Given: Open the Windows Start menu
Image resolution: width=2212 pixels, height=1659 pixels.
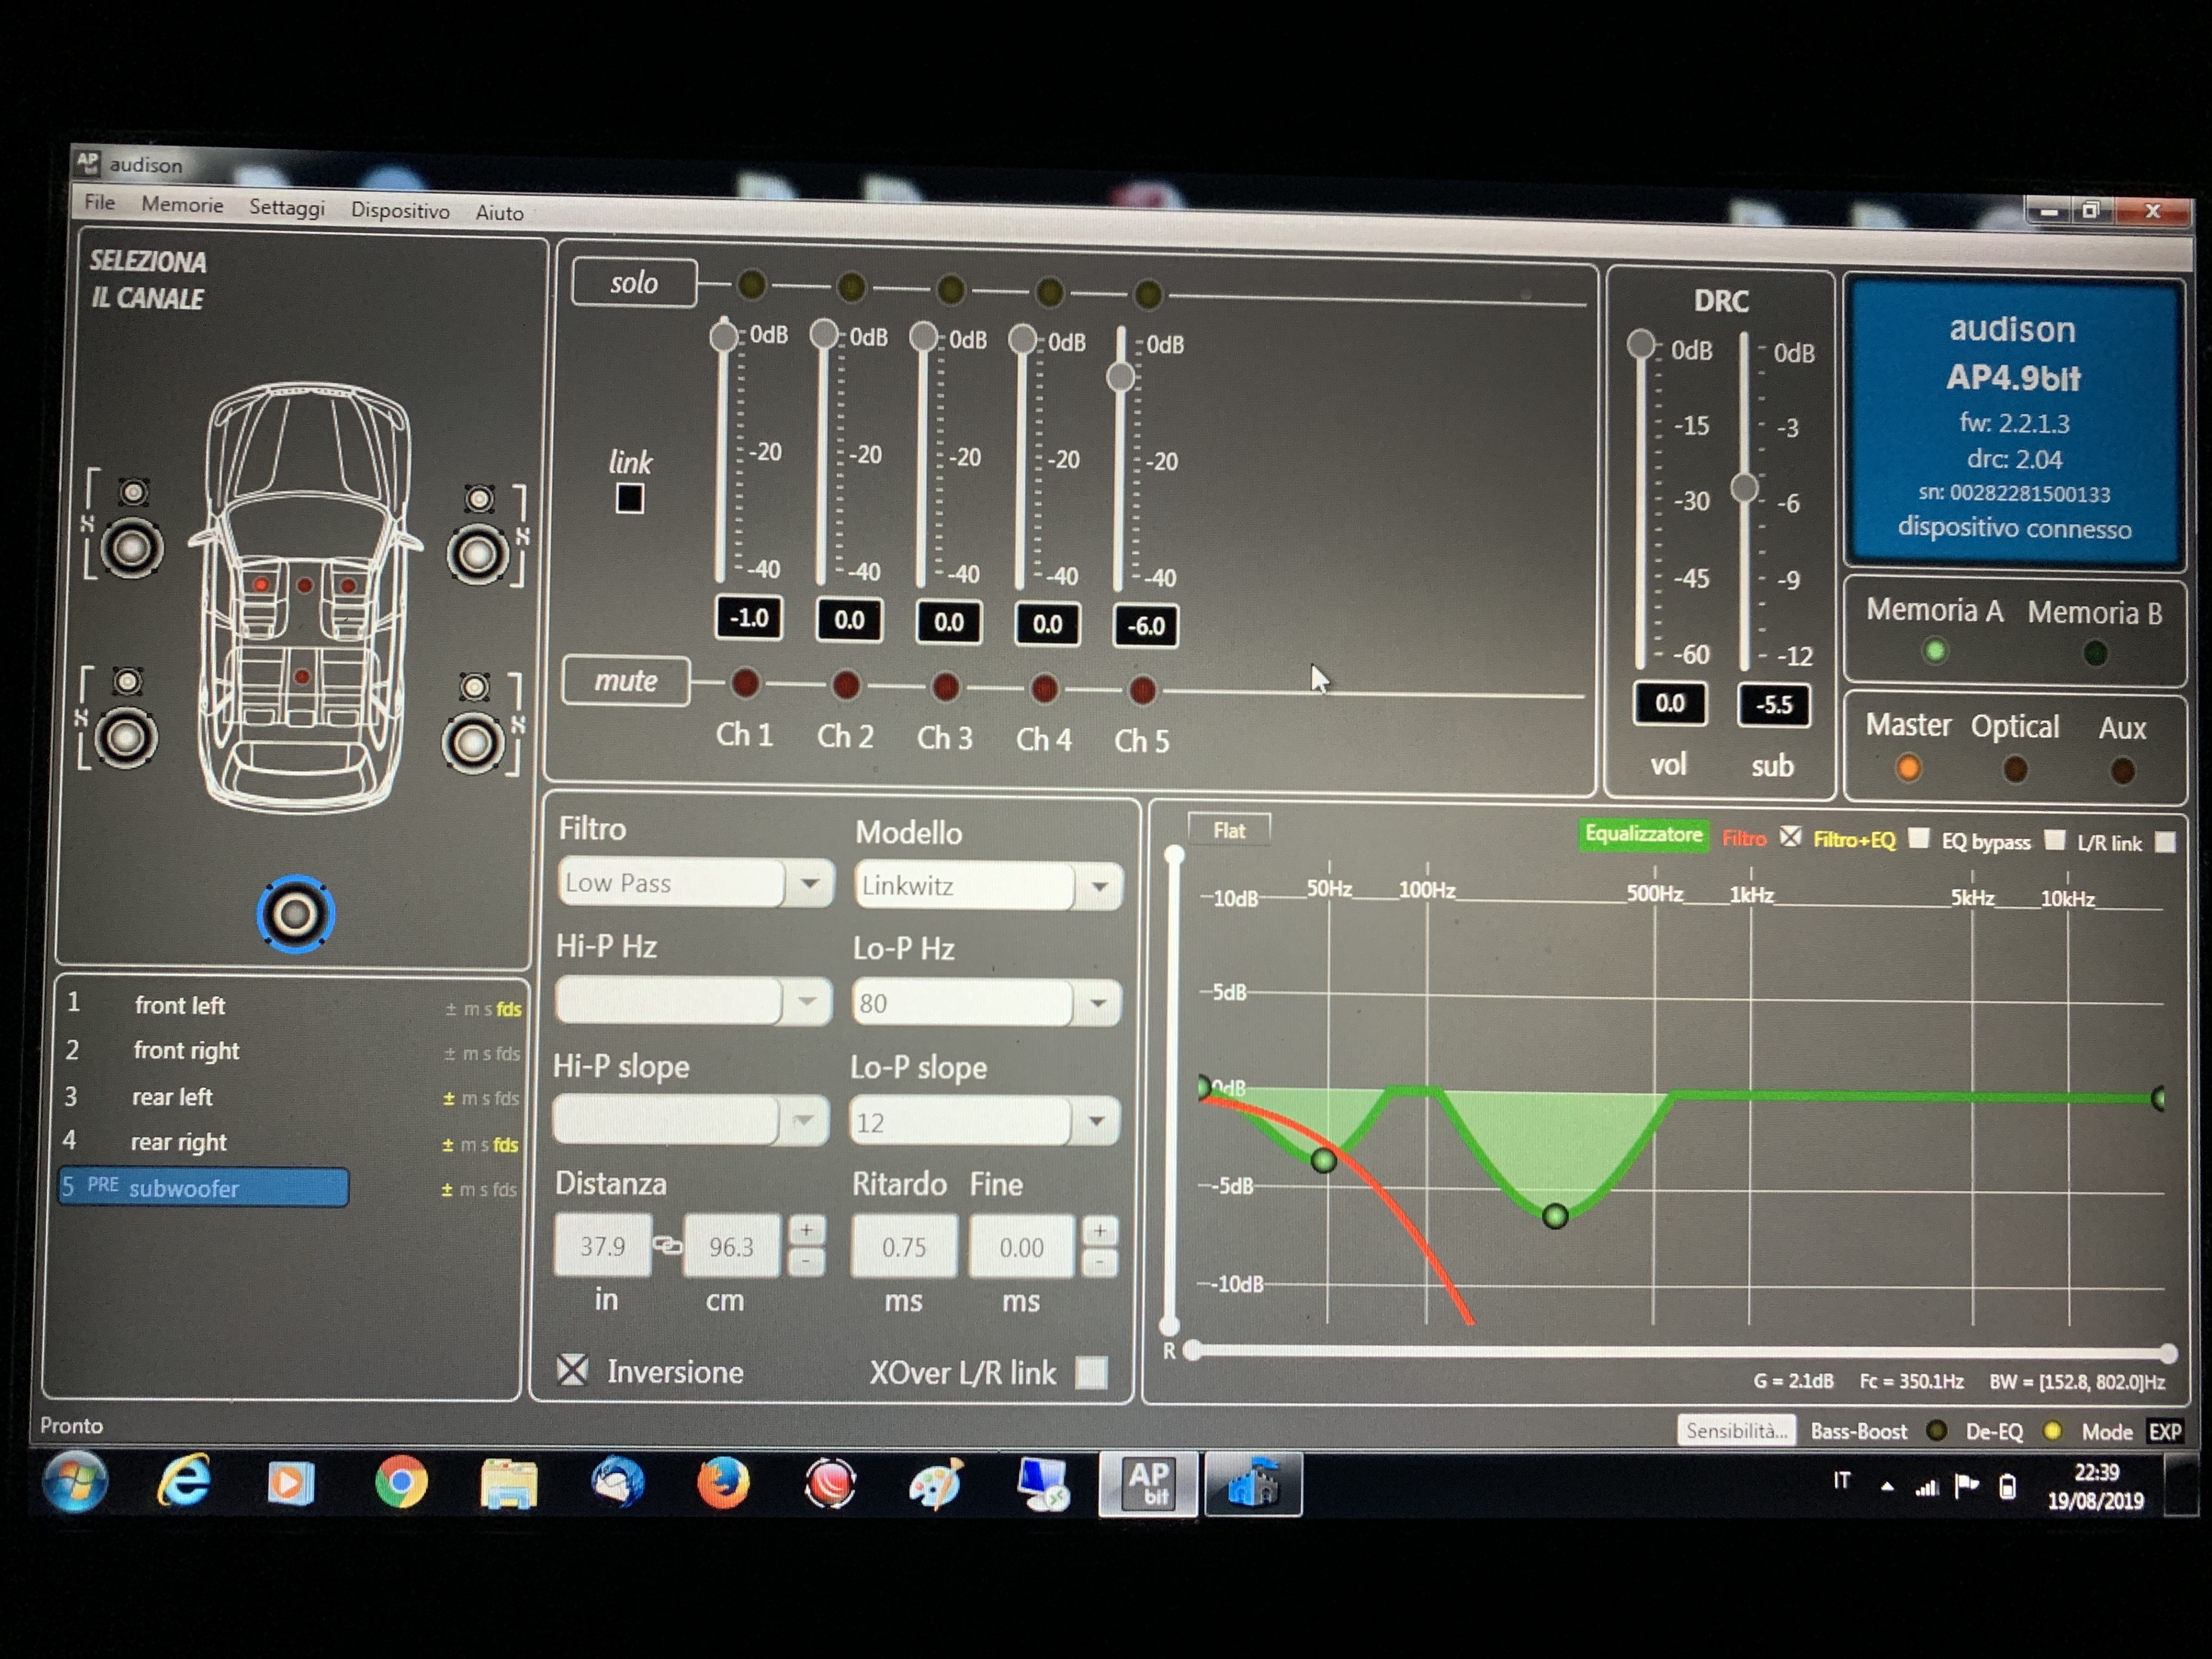Looking at the screenshot, I should 75,1481.
